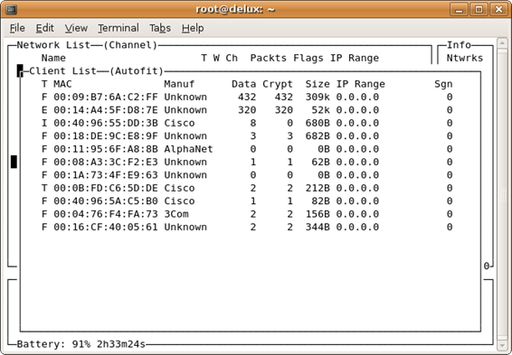Open the View menu
Image resolution: width=512 pixels, height=355 pixels.
pyautogui.click(x=76, y=28)
